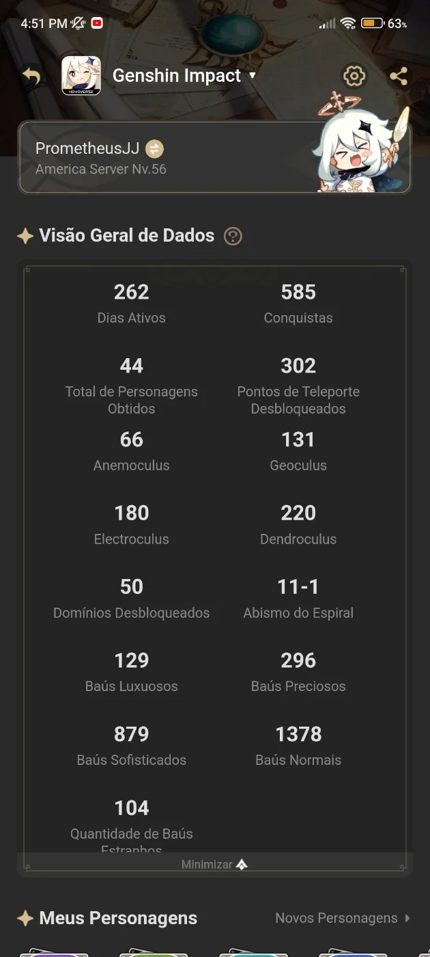Tap the battery indicator icon
430x957 pixels.
[x=372, y=23]
